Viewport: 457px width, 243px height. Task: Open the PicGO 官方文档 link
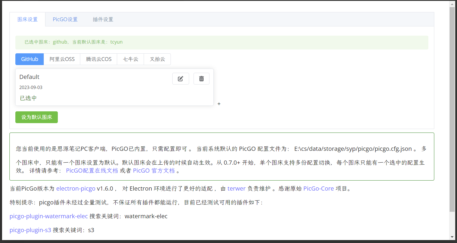[154, 171]
